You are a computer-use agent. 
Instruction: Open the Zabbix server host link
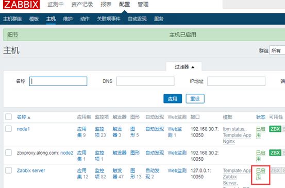pyautogui.click(x=31, y=170)
